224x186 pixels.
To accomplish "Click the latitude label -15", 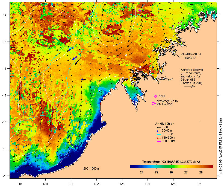I will click(x=4, y=42).
